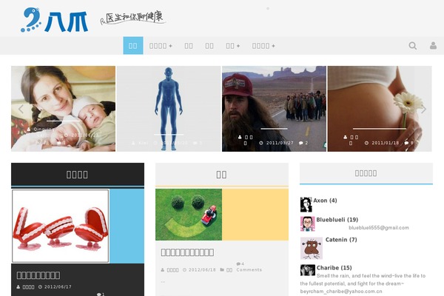Open article title above 2012/06/17 date
The height and width of the screenshot is (296, 444).
pyautogui.click(x=38, y=275)
